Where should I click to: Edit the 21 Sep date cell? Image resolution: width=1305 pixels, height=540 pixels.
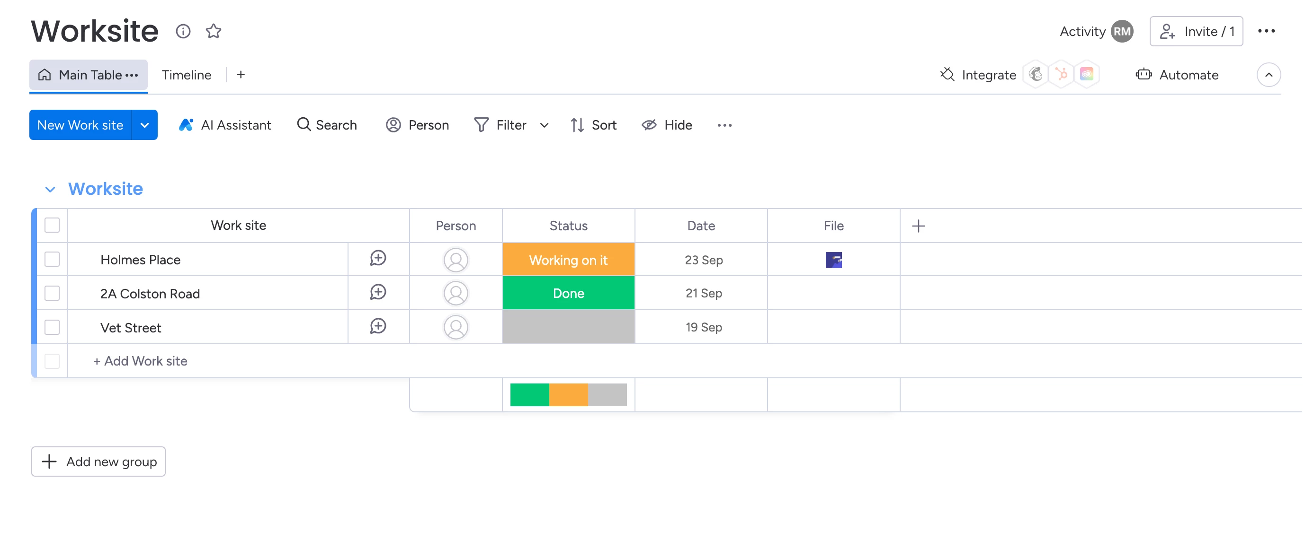pyautogui.click(x=701, y=293)
